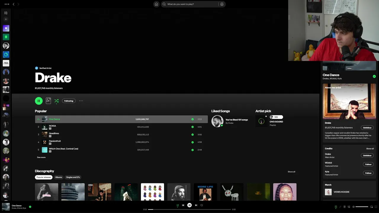Show all credits in side panel
Screen dimensions: 379x213
[370, 149]
